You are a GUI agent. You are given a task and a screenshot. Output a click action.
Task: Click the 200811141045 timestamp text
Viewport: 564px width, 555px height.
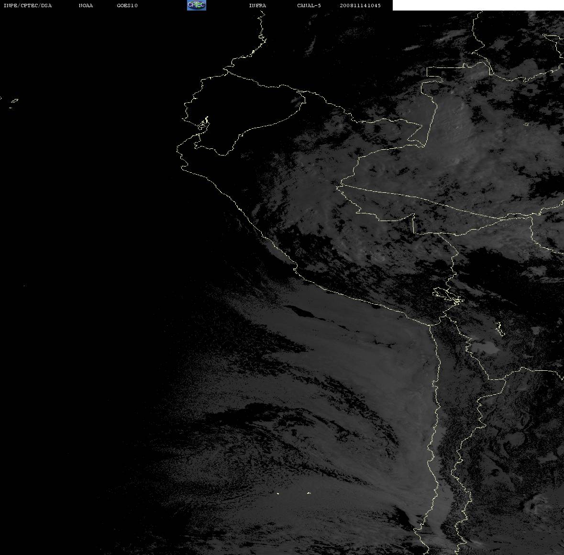(360, 5)
